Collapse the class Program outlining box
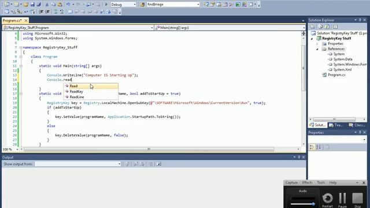 [x=21, y=57]
